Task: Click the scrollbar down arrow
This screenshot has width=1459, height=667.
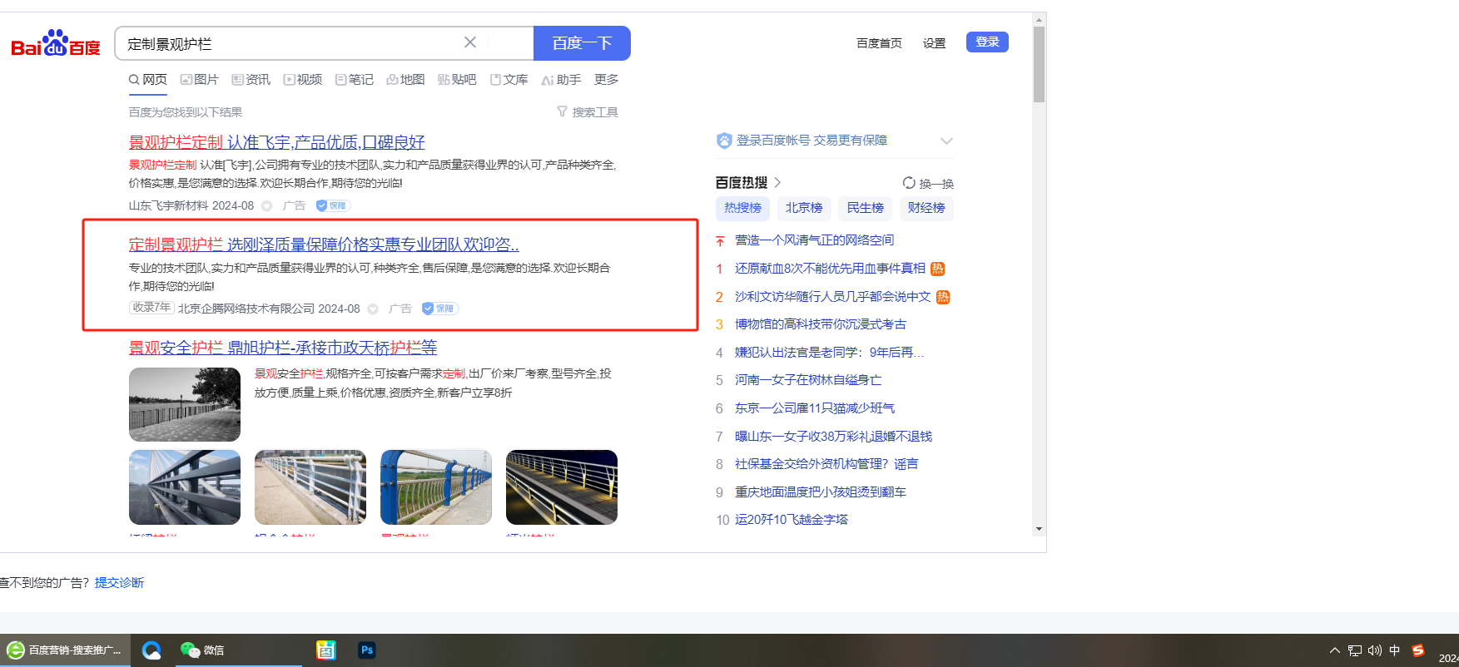Action: point(1039,529)
